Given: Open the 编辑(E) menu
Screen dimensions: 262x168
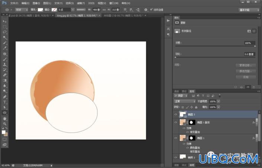Looking at the screenshot, I should tap(25, 3).
